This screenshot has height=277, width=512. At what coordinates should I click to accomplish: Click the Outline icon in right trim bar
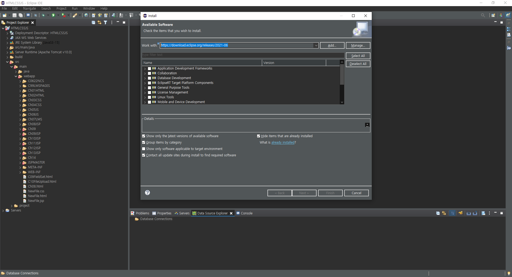pos(509,29)
